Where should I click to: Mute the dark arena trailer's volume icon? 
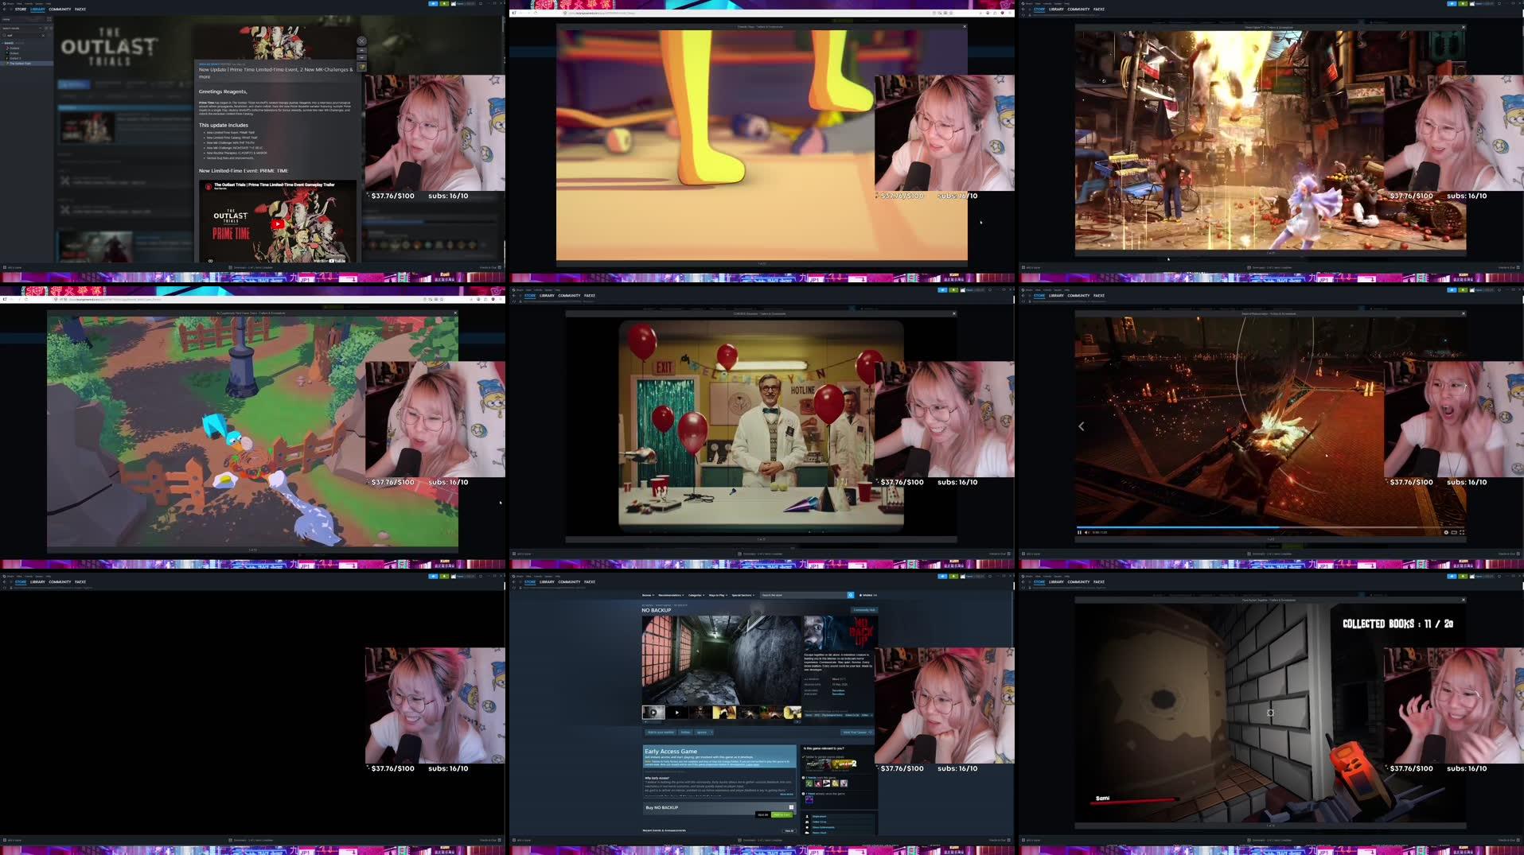coord(1087,532)
